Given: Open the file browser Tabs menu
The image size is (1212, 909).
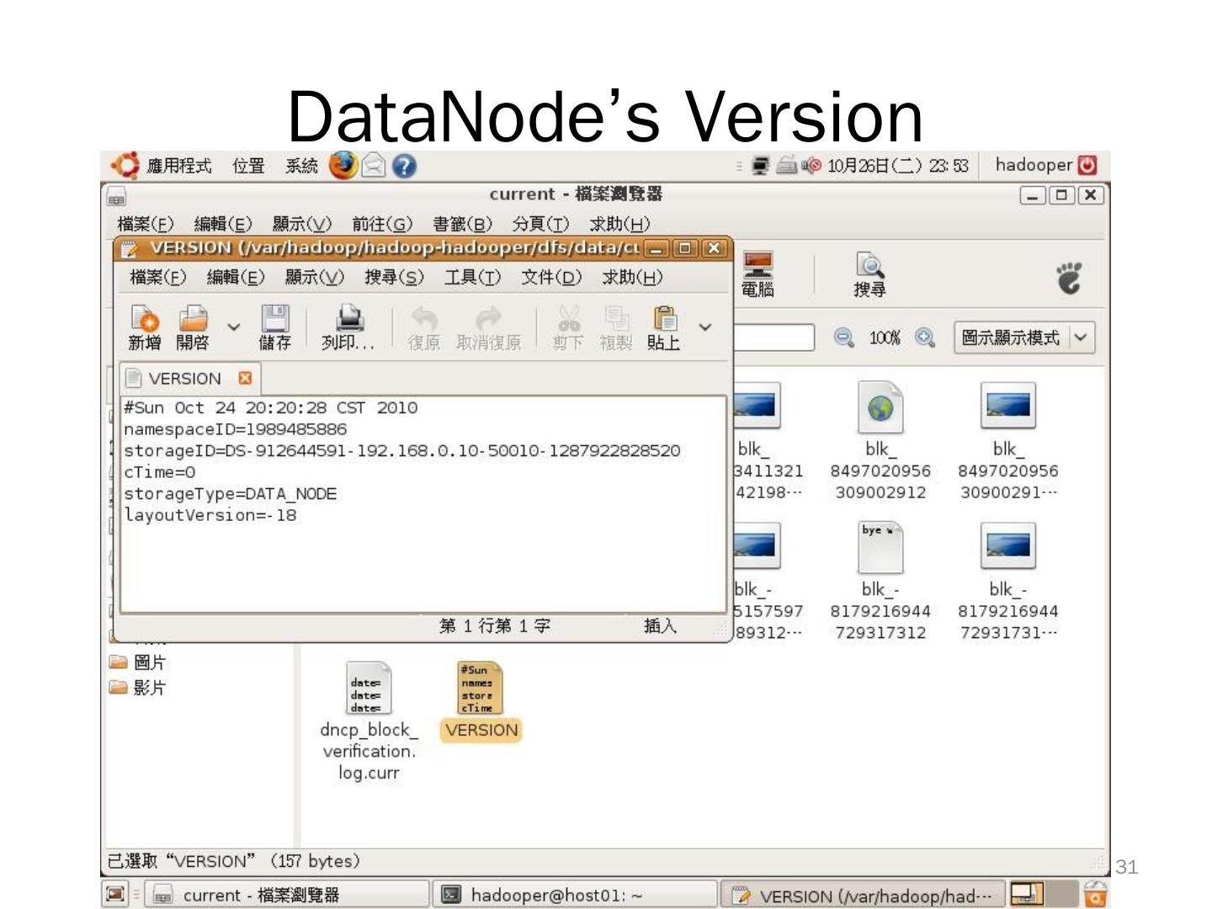Looking at the screenshot, I should 540,224.
